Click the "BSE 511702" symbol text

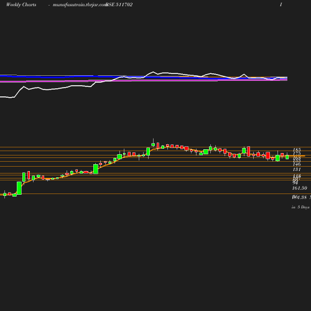119,4
